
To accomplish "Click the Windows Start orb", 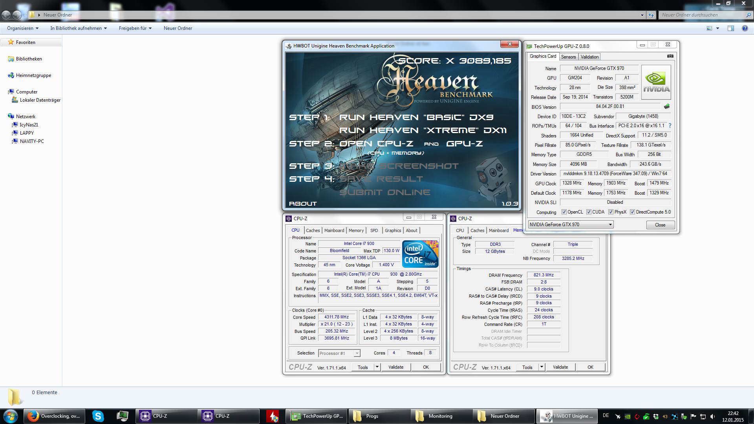I will click(x=11, y=416).
